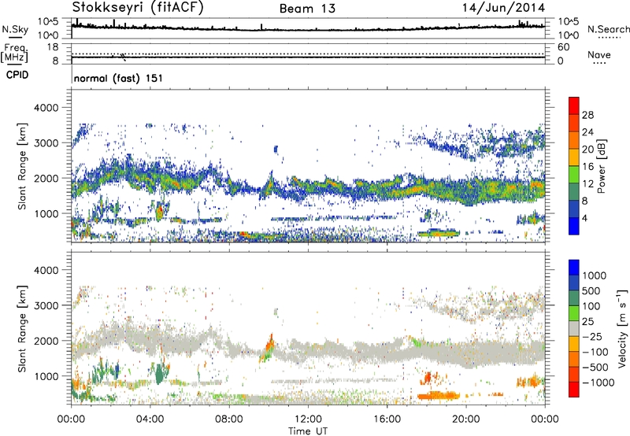Click the power panel 'Slant Range [km]' label
This screenshot has height=436, width=630.
[22, 166]
